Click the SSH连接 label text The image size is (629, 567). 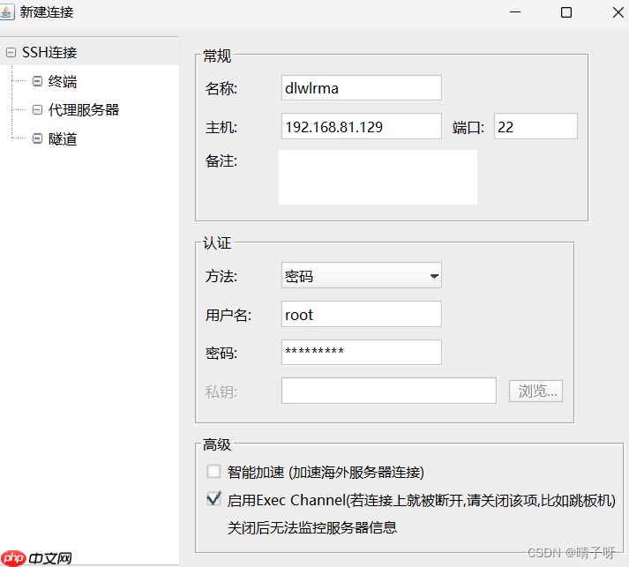(x=49, y=53)
